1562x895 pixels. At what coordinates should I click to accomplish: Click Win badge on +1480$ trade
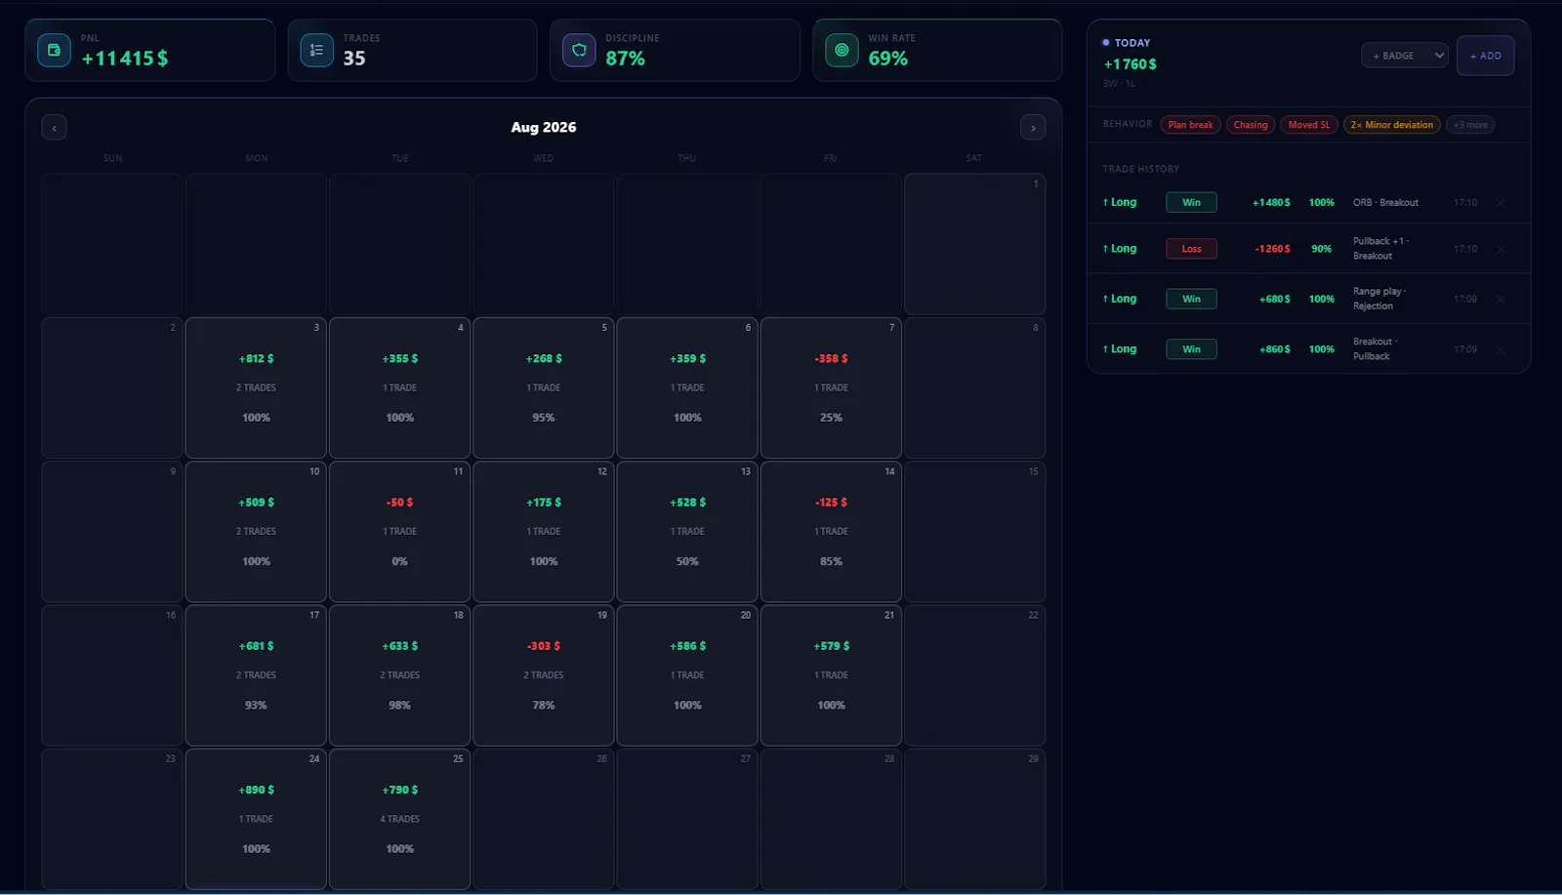[x=1191, y=203]
